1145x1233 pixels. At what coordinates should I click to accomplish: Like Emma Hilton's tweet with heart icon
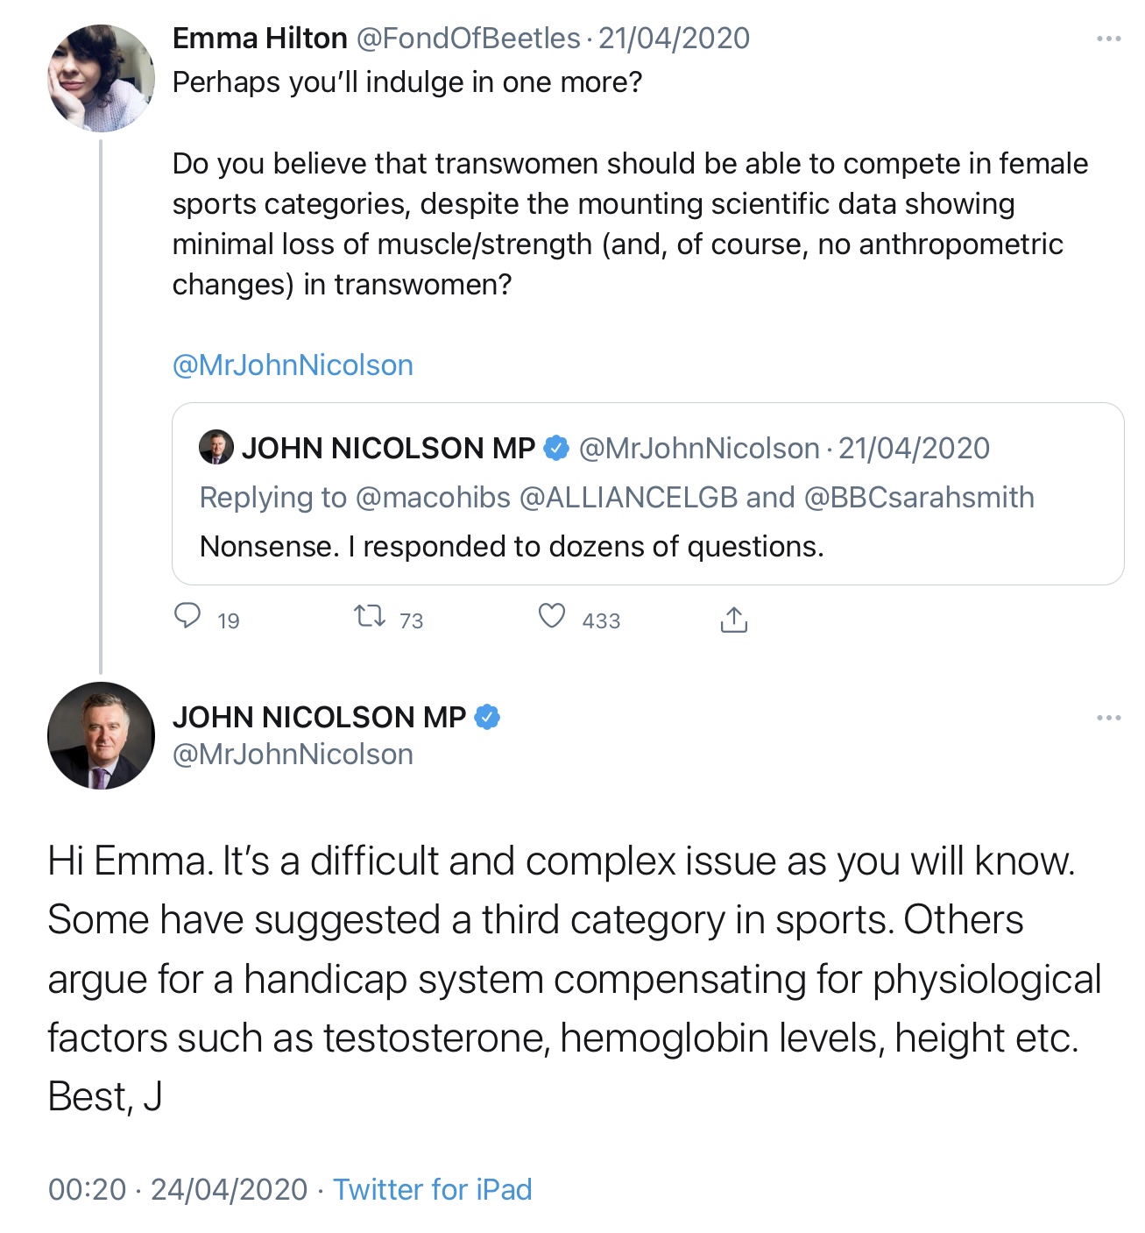(552, 617)
